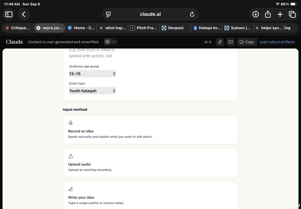Viewport: 301px width, 209px height.
Task: Click the Claude logo
Action: click(x=15, y=42)
